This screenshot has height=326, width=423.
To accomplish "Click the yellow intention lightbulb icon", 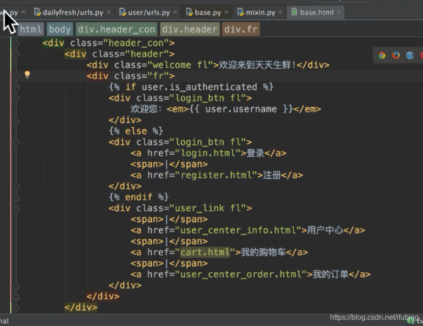I will pyautogui.click(x=27, y=75).
